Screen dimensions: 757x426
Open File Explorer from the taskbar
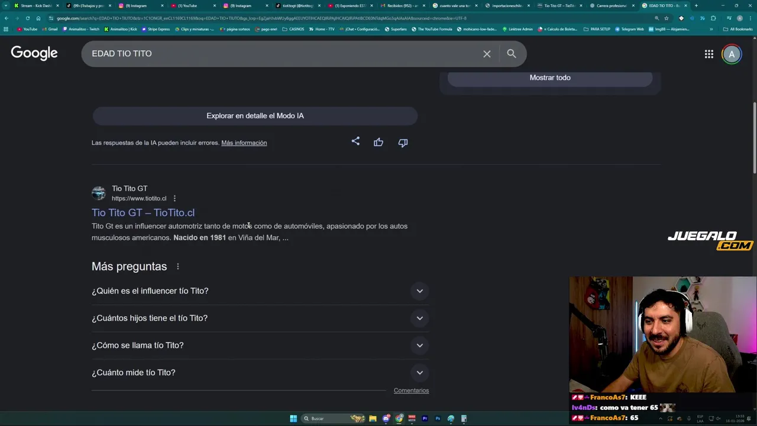coord(373,418)
